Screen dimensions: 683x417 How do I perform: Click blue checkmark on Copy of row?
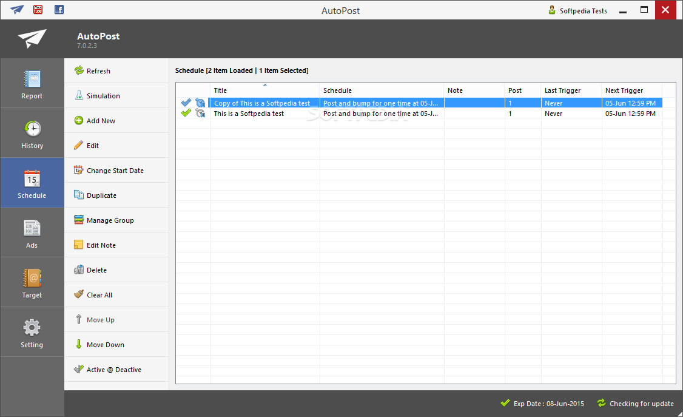tap(186, 103)
